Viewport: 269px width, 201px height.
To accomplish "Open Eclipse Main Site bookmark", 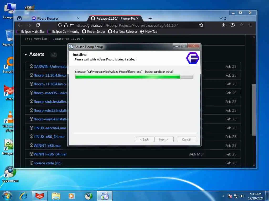I will [x=31, y=32].
